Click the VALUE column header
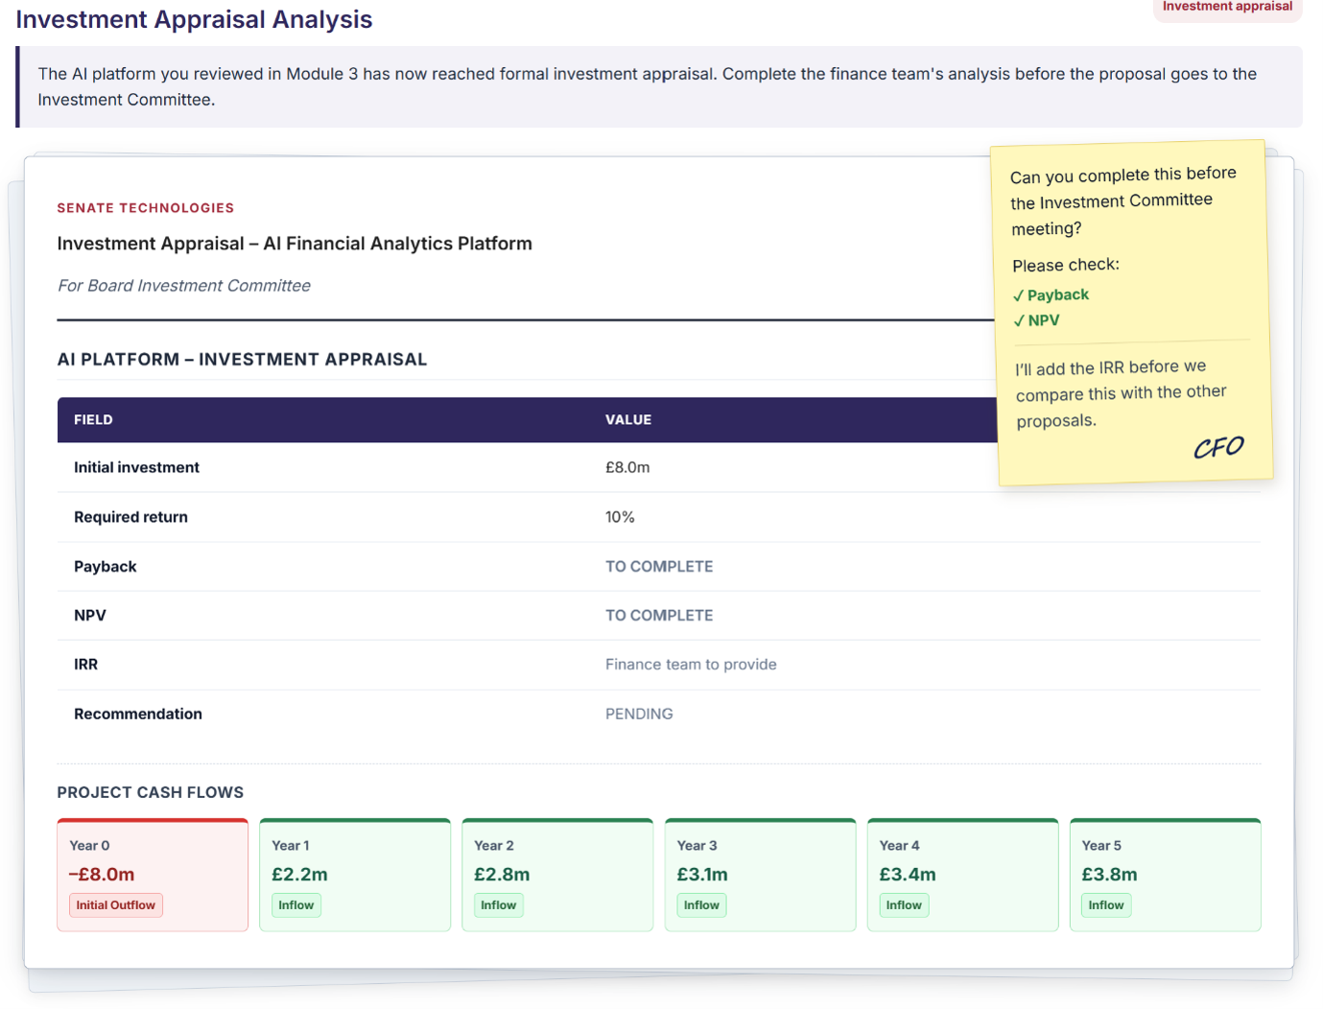 click(628, 420)
